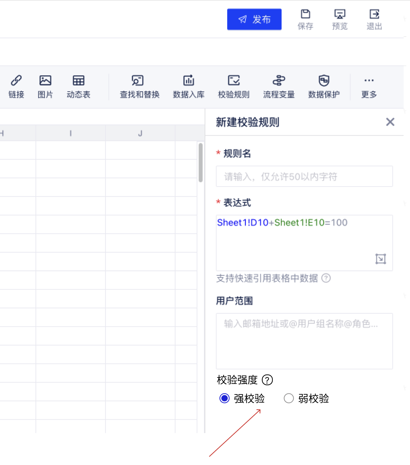The image size is (410, 465).
Task: Exit the editor with 退出
Action: coord(374,20)
